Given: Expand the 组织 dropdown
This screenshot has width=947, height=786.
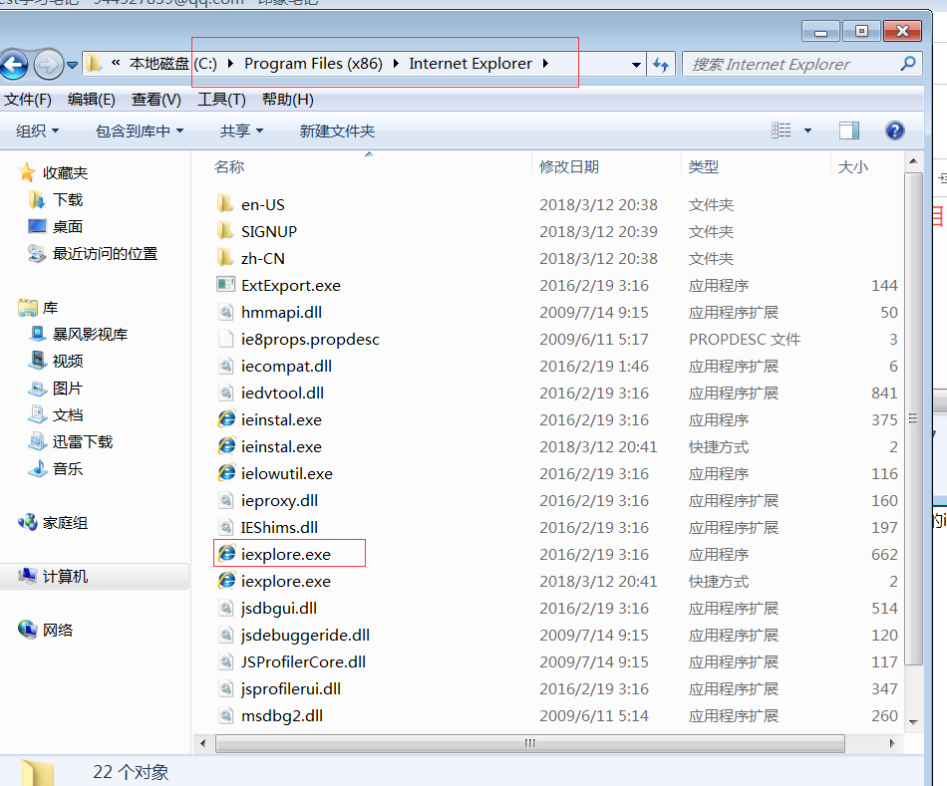Looking at the screenshot, I should click(x=38, y=131).
